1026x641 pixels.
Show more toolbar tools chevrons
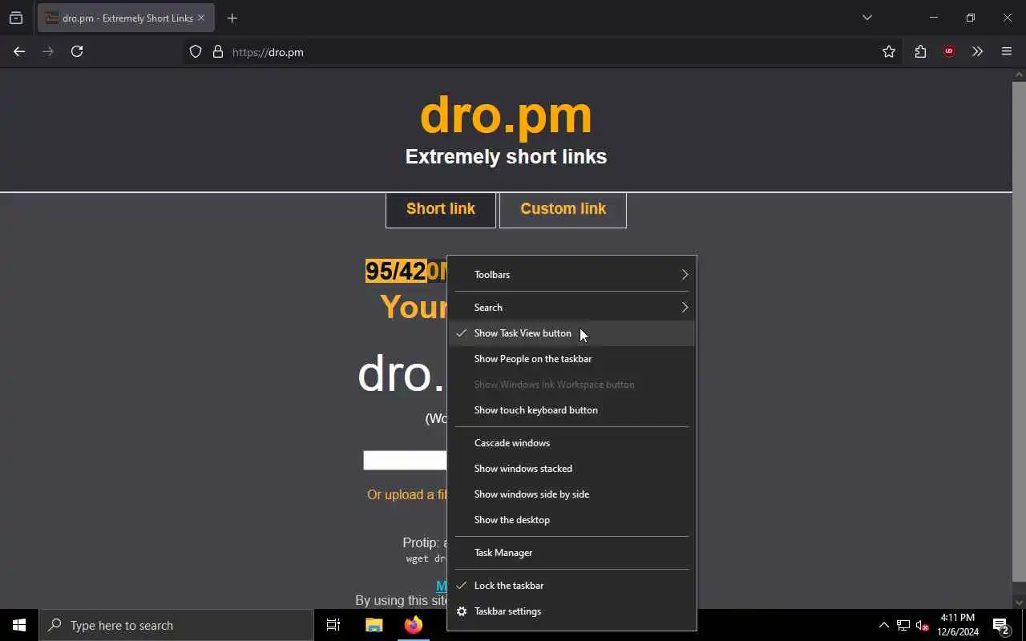click(x=977, y=51)
